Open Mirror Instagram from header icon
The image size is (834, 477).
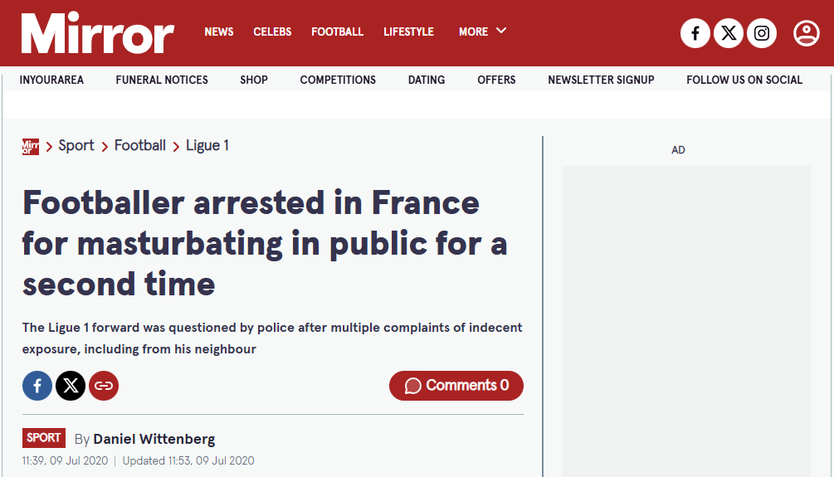click(762, 33)
